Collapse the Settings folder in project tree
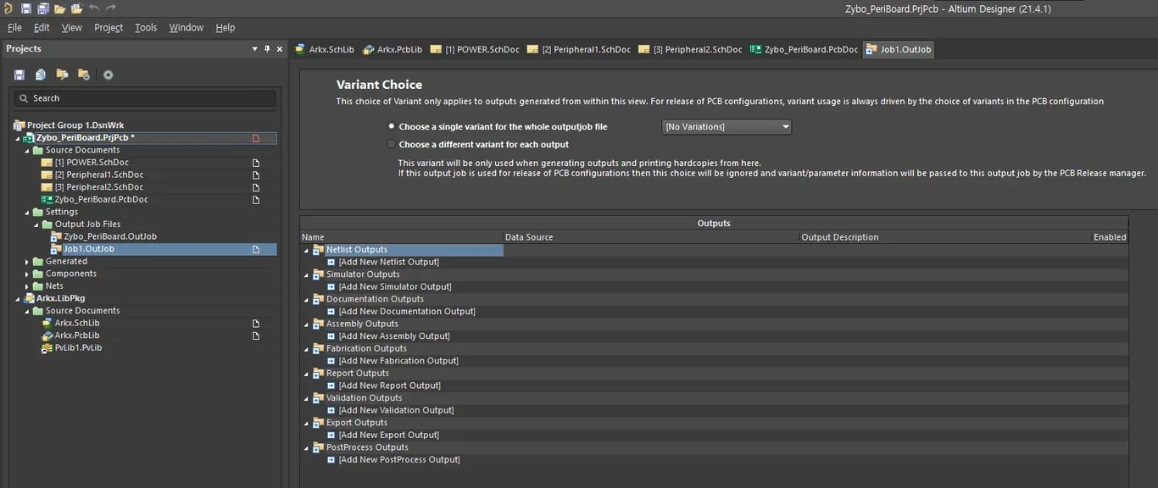 tap(27, 212)
